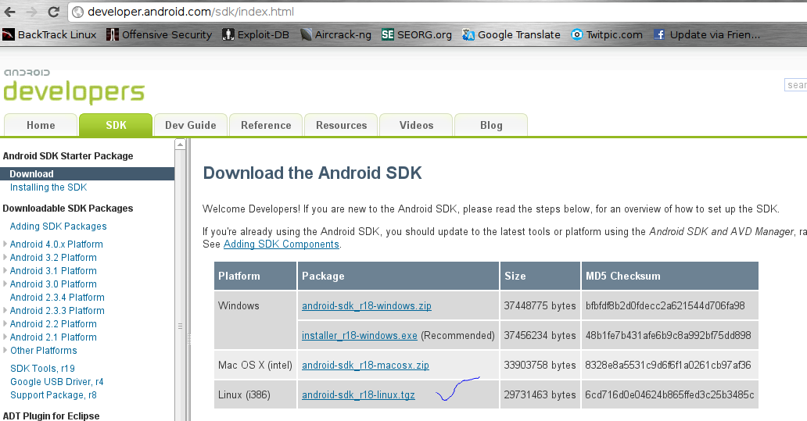Open BackTrack Linux bookmark

click(49, 34)
